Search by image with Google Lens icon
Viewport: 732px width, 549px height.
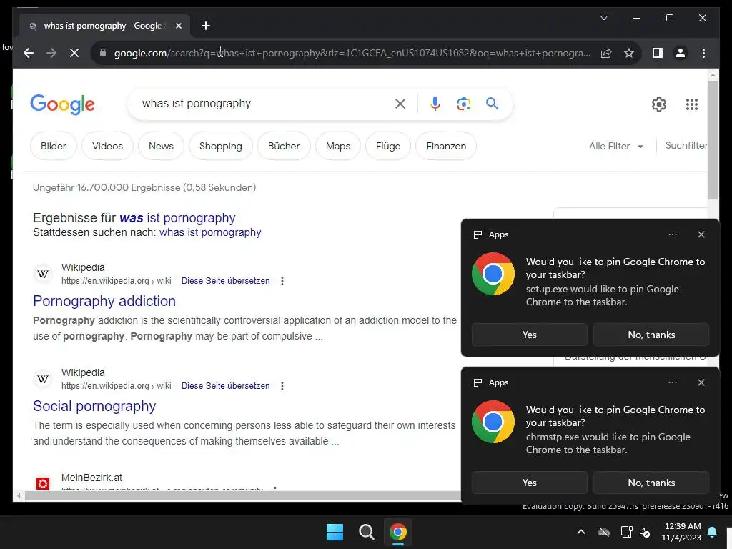463,104
